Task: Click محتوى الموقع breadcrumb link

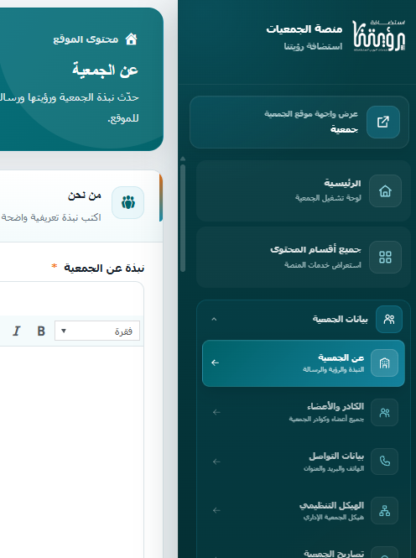Action: (86, 39)
